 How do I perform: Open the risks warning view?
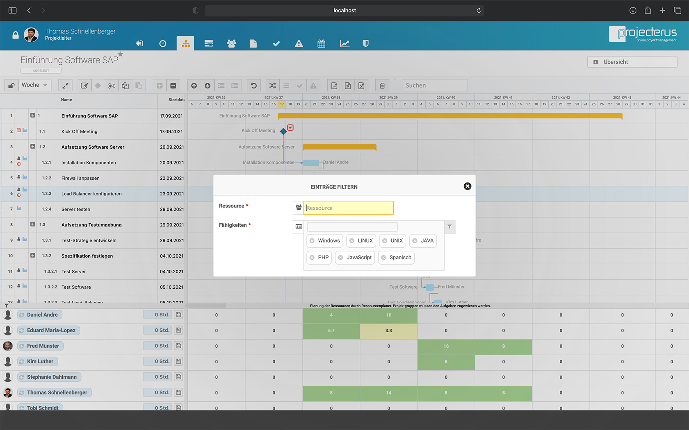(x=299, y=43)
